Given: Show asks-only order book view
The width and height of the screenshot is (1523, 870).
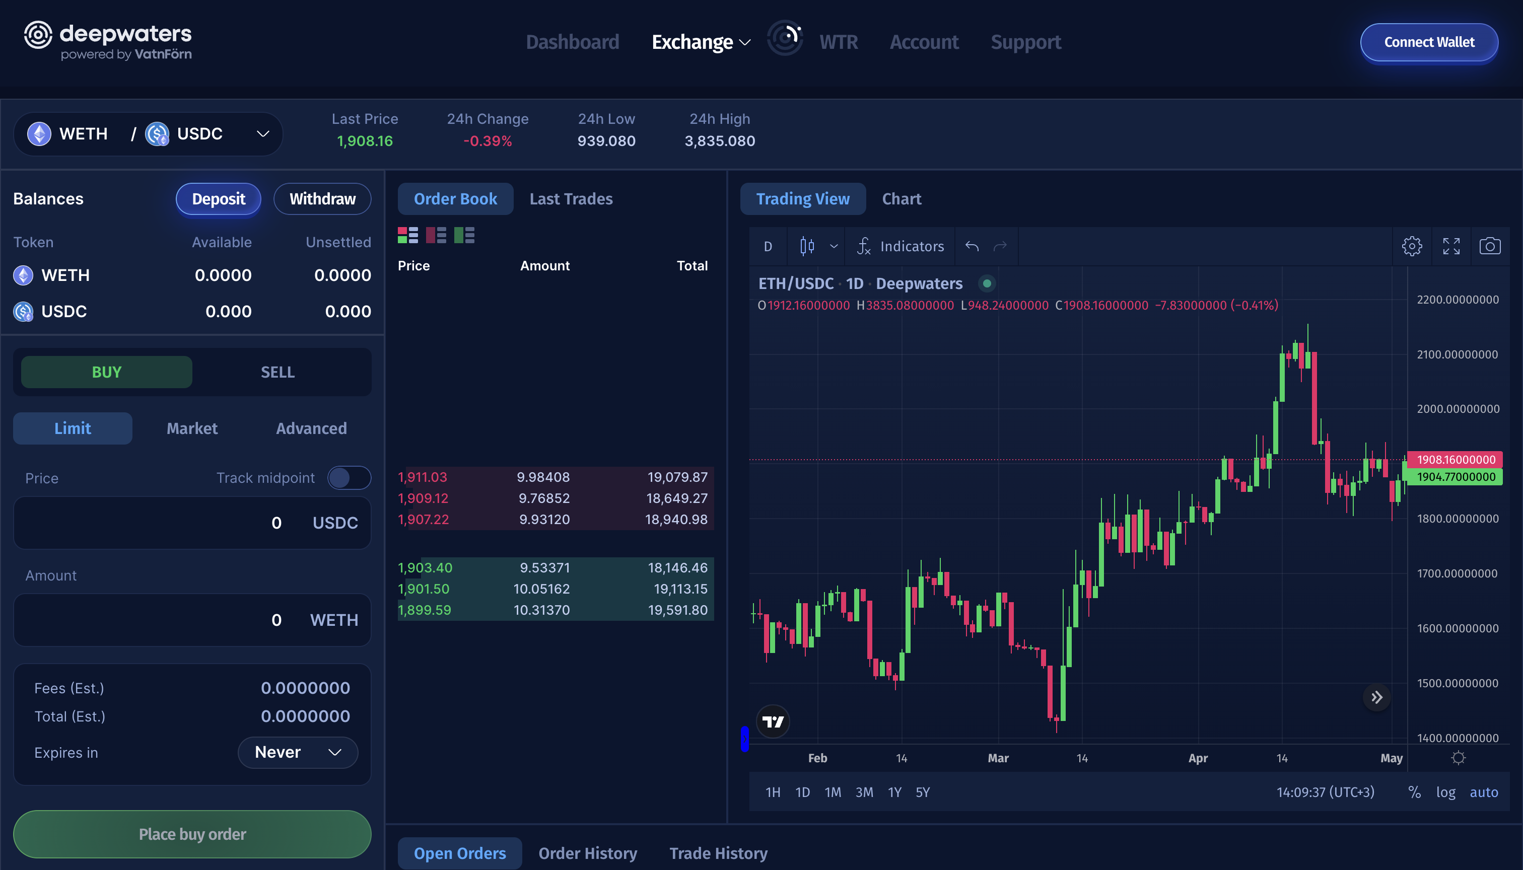Looking at the screenshot, I should [436, 235].
